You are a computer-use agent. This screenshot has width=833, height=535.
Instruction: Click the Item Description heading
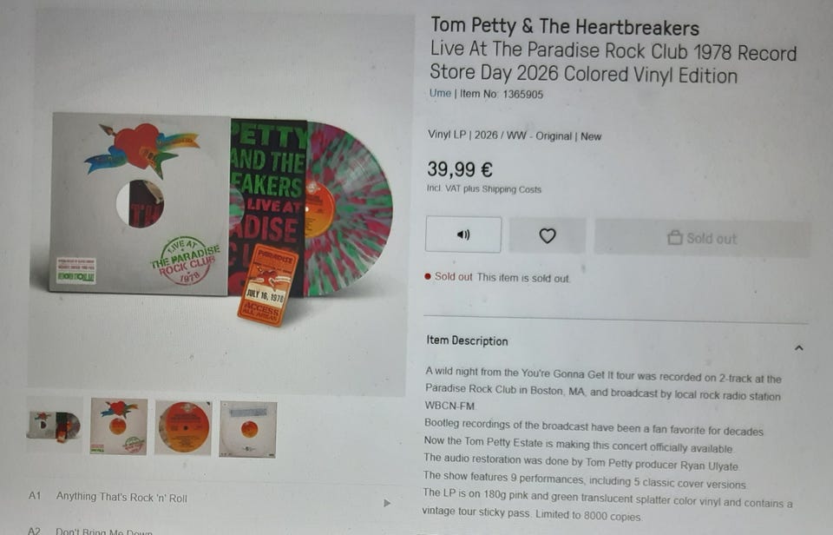467,340
